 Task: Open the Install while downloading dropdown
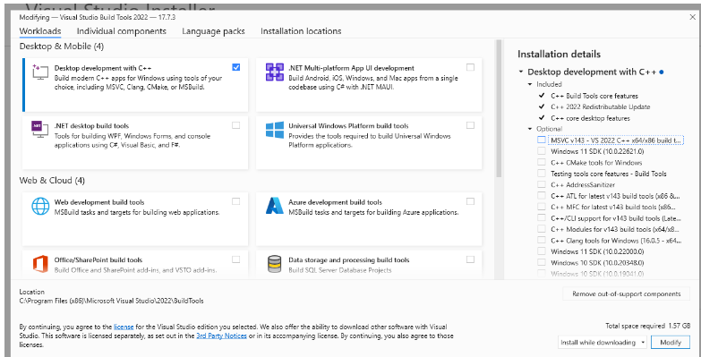click(603, 343)
